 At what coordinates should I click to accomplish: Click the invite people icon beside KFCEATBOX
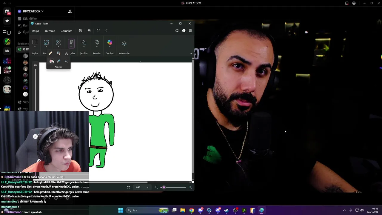(70, 11)
